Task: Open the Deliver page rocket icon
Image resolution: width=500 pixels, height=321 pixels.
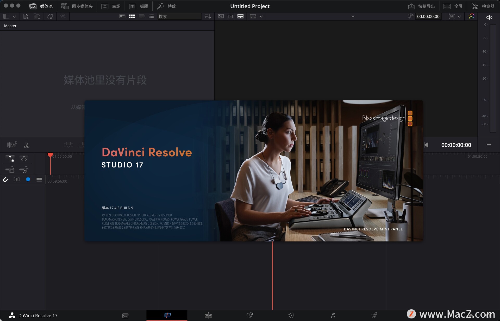Action: pyautogui.click(x=374, y=315)
